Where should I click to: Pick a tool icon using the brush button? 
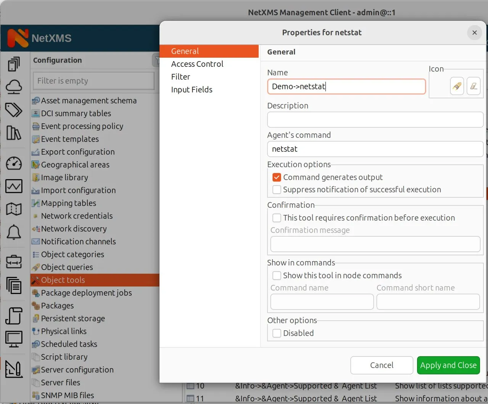(x=457, y=86)
